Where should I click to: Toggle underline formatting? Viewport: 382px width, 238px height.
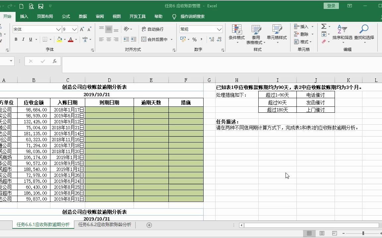click(x=31, y=39)
